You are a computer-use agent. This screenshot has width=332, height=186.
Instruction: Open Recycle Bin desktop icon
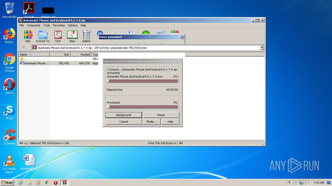click(x=9, y=10)
